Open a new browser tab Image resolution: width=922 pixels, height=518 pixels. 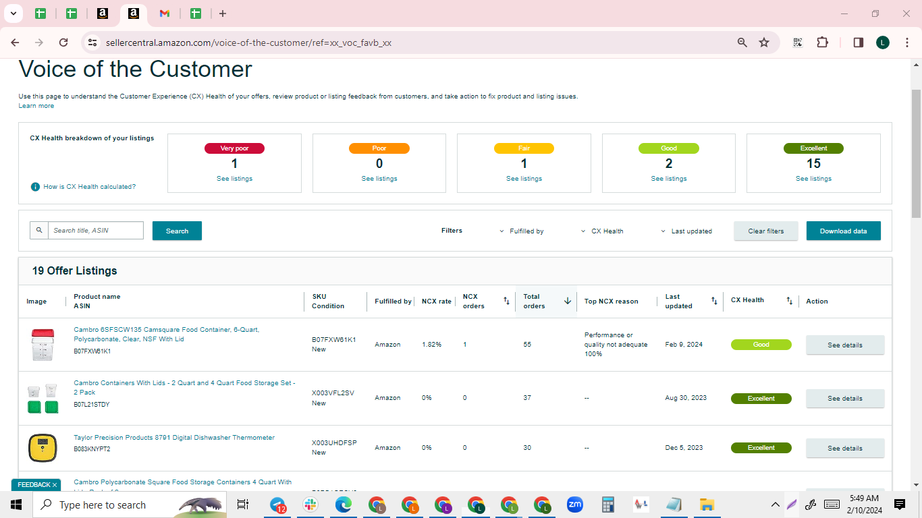(223, 13)
